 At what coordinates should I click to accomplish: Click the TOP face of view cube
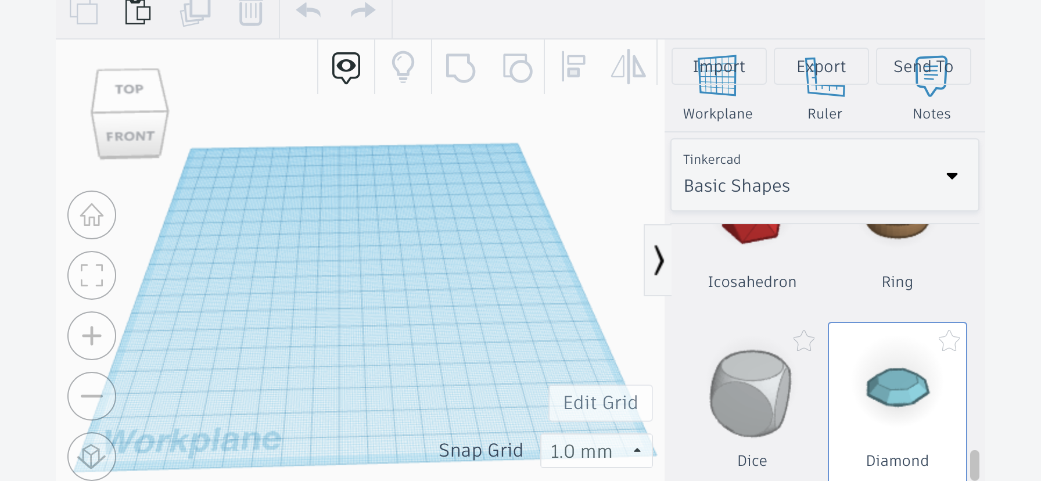pyautogui.click(x=130, y=89)
